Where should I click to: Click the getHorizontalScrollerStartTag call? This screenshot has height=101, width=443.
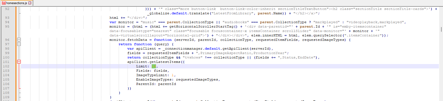tap(203, 26)
